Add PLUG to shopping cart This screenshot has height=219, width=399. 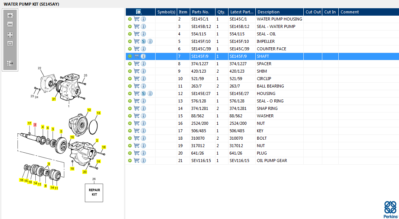coord(137,153)
